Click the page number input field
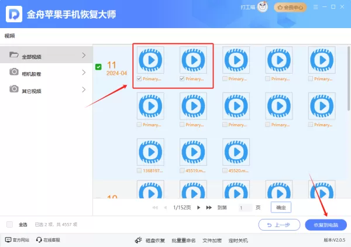Viewport: 351px width, 247px height. (245, 208)
